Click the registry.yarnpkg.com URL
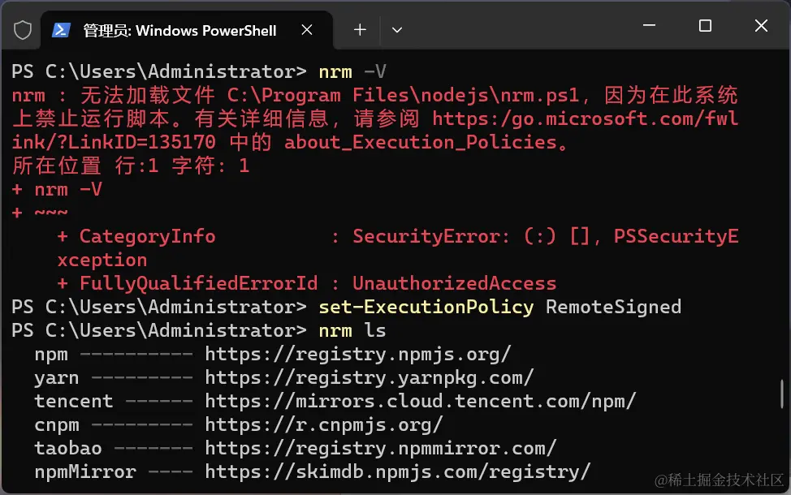 click(369, 378)
